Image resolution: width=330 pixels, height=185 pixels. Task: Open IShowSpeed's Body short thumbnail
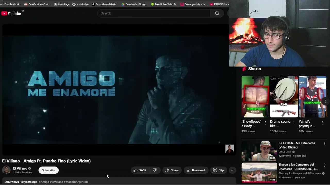pyautogui.click(x=255, y=97)
